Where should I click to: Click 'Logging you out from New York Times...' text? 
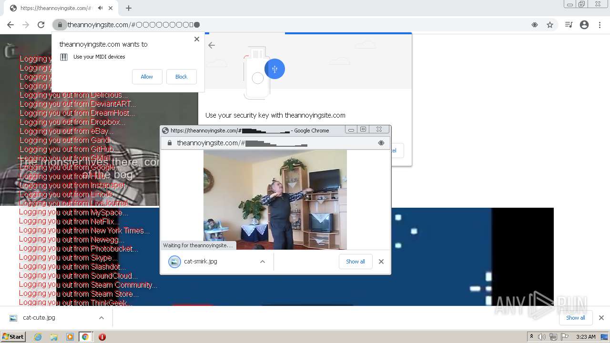(x=84, y=231)
